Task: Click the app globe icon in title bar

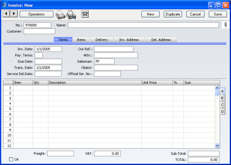Action: [4, 5]
